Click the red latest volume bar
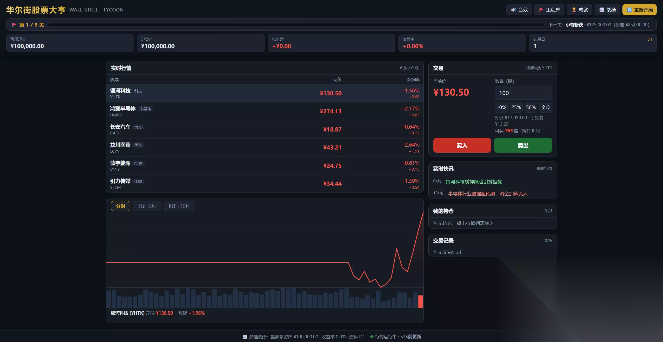The image size is (663, 342). (x=420, y=301)
